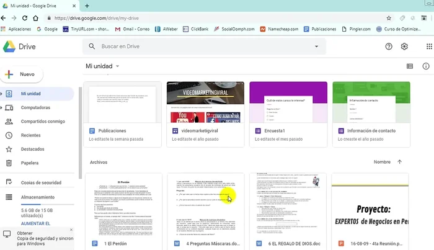Click the Almacenamiento storage icon
Image resolution: width=434 pixels, height=250 pixels.
click(x=9, y=197)
